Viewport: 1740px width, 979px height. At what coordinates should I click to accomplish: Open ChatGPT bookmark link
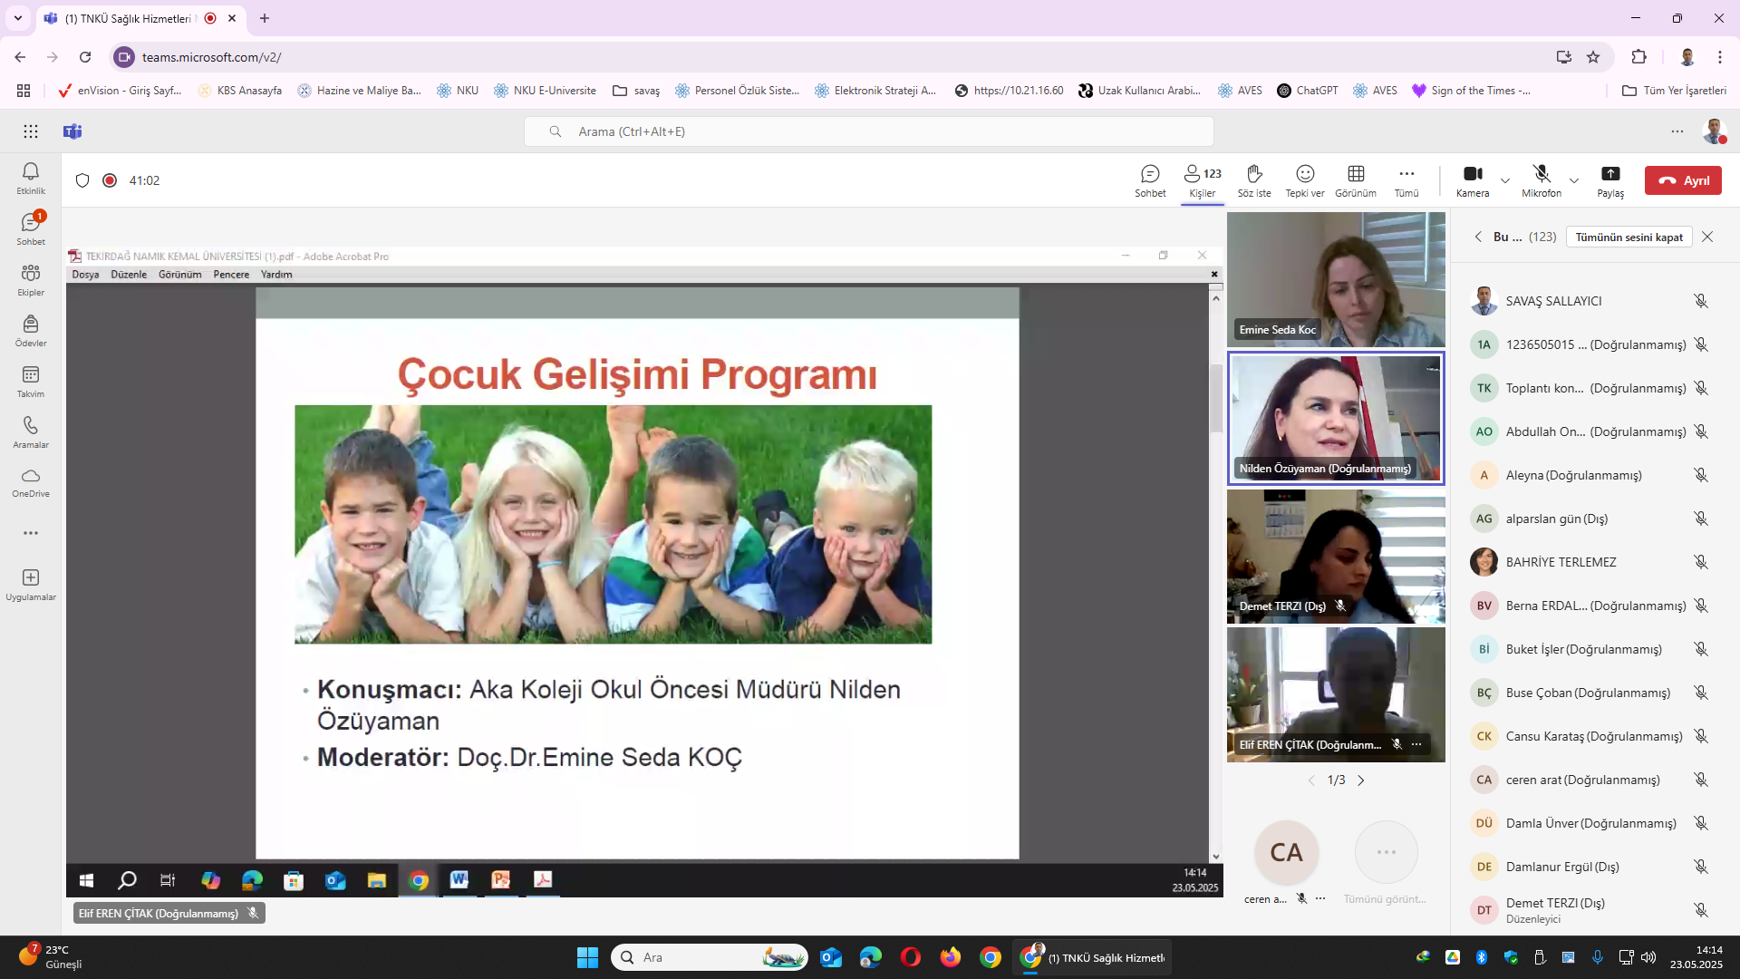click(x=1308, y=91)
